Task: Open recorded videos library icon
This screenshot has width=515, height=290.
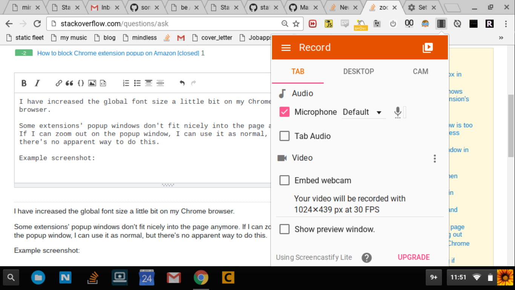Action: pyautogui.click(x=428, y=48)
